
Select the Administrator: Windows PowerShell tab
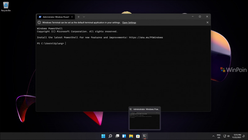click(56, 17)
